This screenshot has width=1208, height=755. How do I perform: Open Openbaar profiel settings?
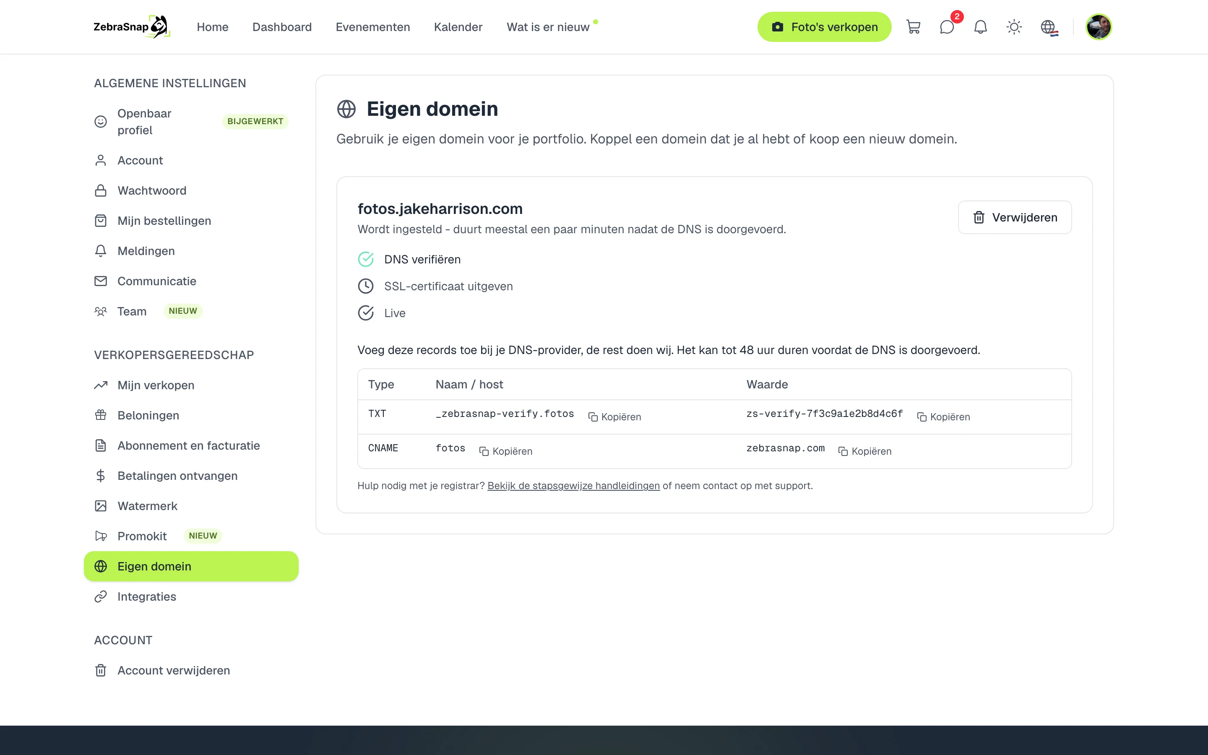click(191, 122)
